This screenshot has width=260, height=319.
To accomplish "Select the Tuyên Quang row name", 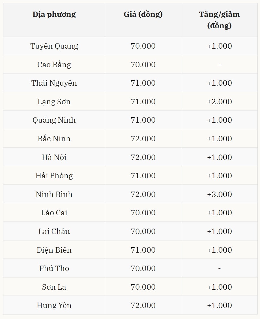I will [x=54, y=46].
